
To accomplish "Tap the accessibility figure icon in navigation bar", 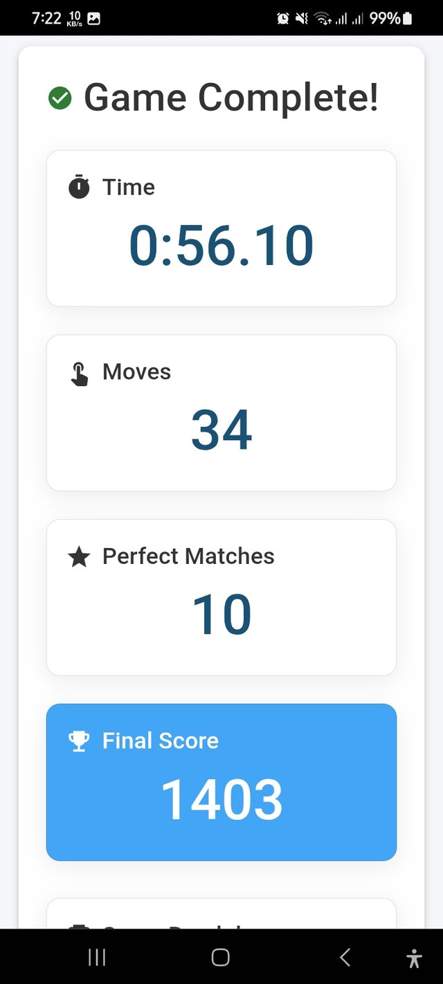I will coord(414,958).
